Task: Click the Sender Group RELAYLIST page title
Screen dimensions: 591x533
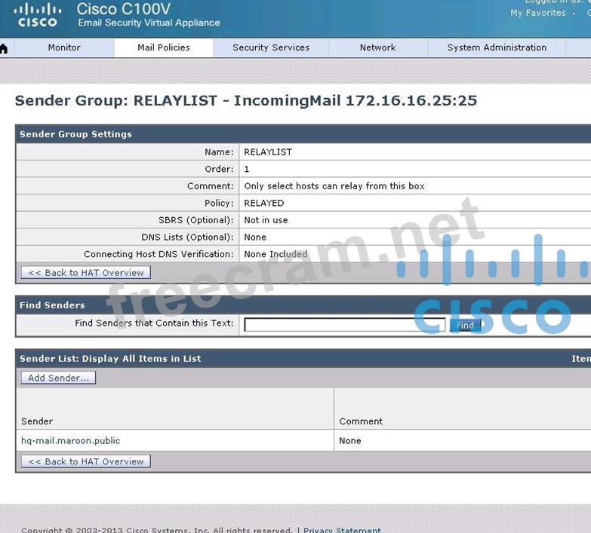Action: (x=246, y=101)
